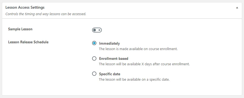Click the 'made available on course enrollment' description
244x98 pixels.
[x=138, y=49]
